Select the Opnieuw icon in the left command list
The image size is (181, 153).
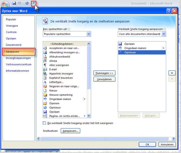45,107
